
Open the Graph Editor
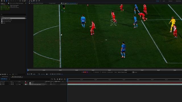point(65,79)
